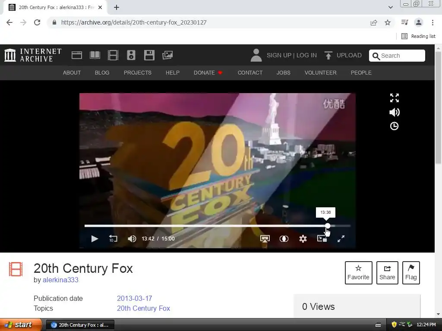442x331 pixels.
Task: Click the Share button
Action: [387, 273]
